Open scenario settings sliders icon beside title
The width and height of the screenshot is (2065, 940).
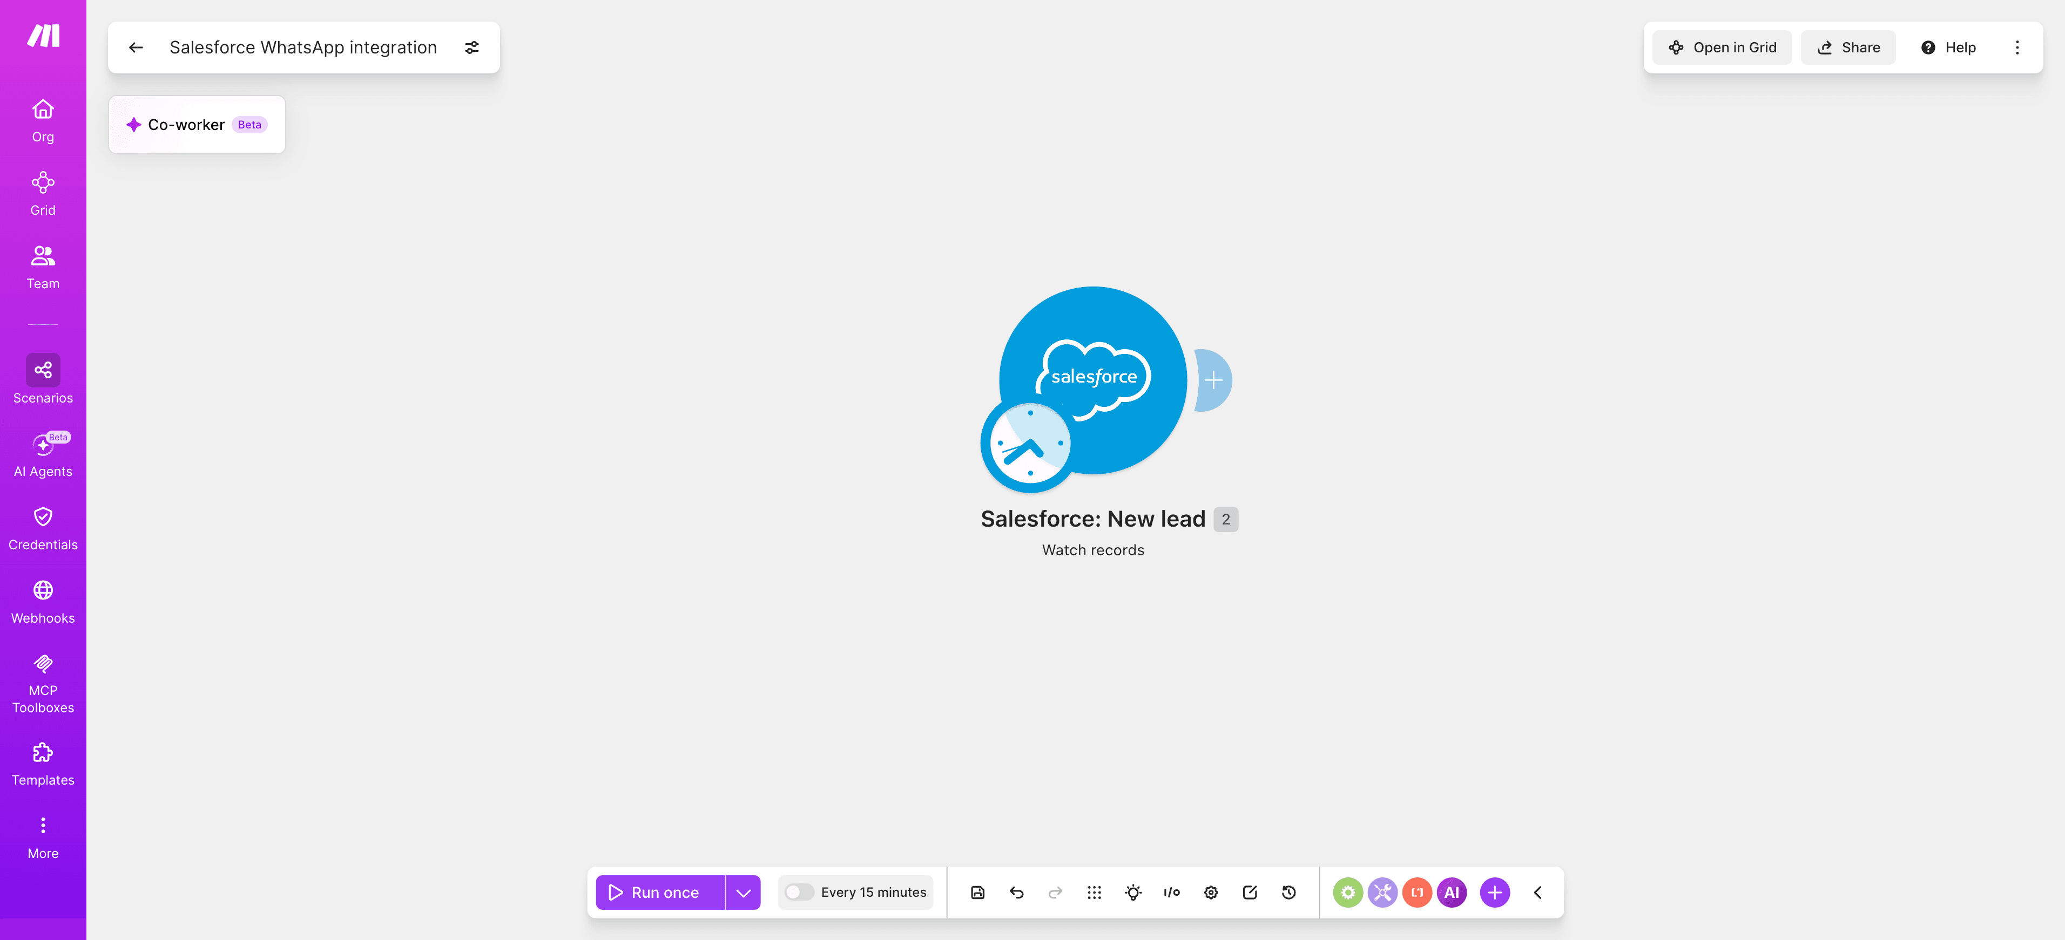click(472, 47)
